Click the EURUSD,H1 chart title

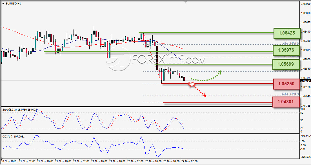click(13, 4)
